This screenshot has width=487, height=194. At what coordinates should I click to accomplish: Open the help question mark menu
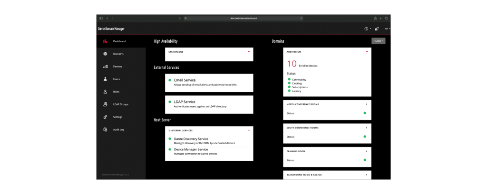coord(367,29)
